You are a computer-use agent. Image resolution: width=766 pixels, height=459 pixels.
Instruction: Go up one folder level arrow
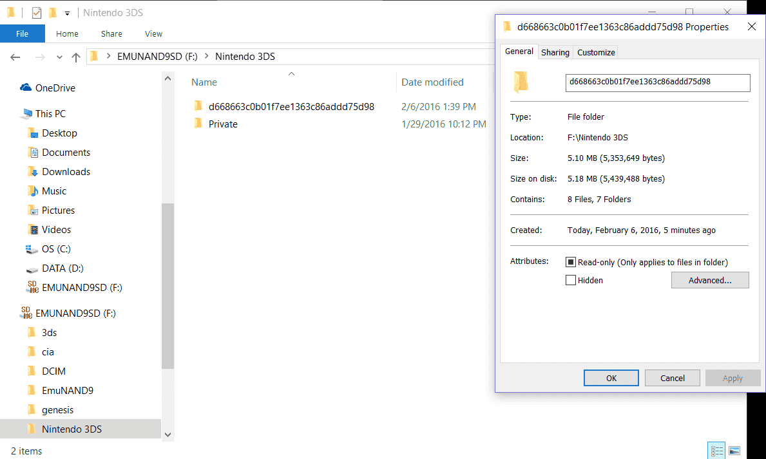(76, 57)
